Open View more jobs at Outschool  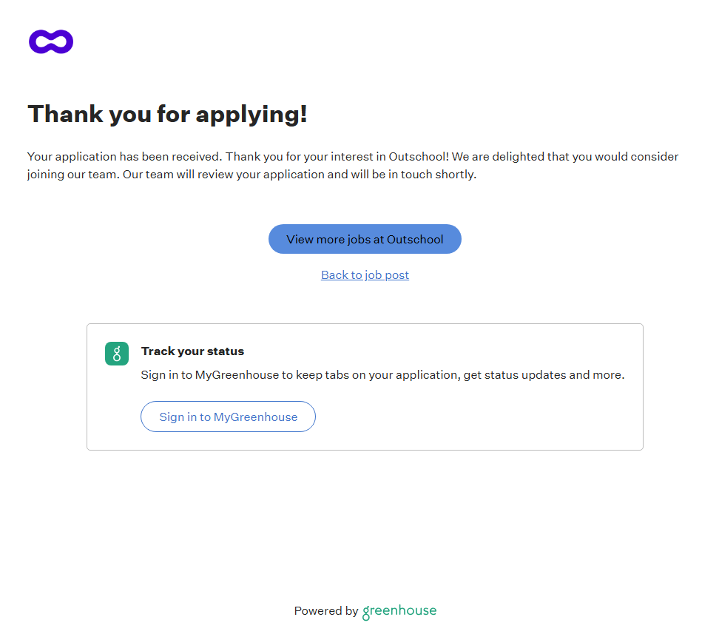pyautogui.click(x=365, y=239)
